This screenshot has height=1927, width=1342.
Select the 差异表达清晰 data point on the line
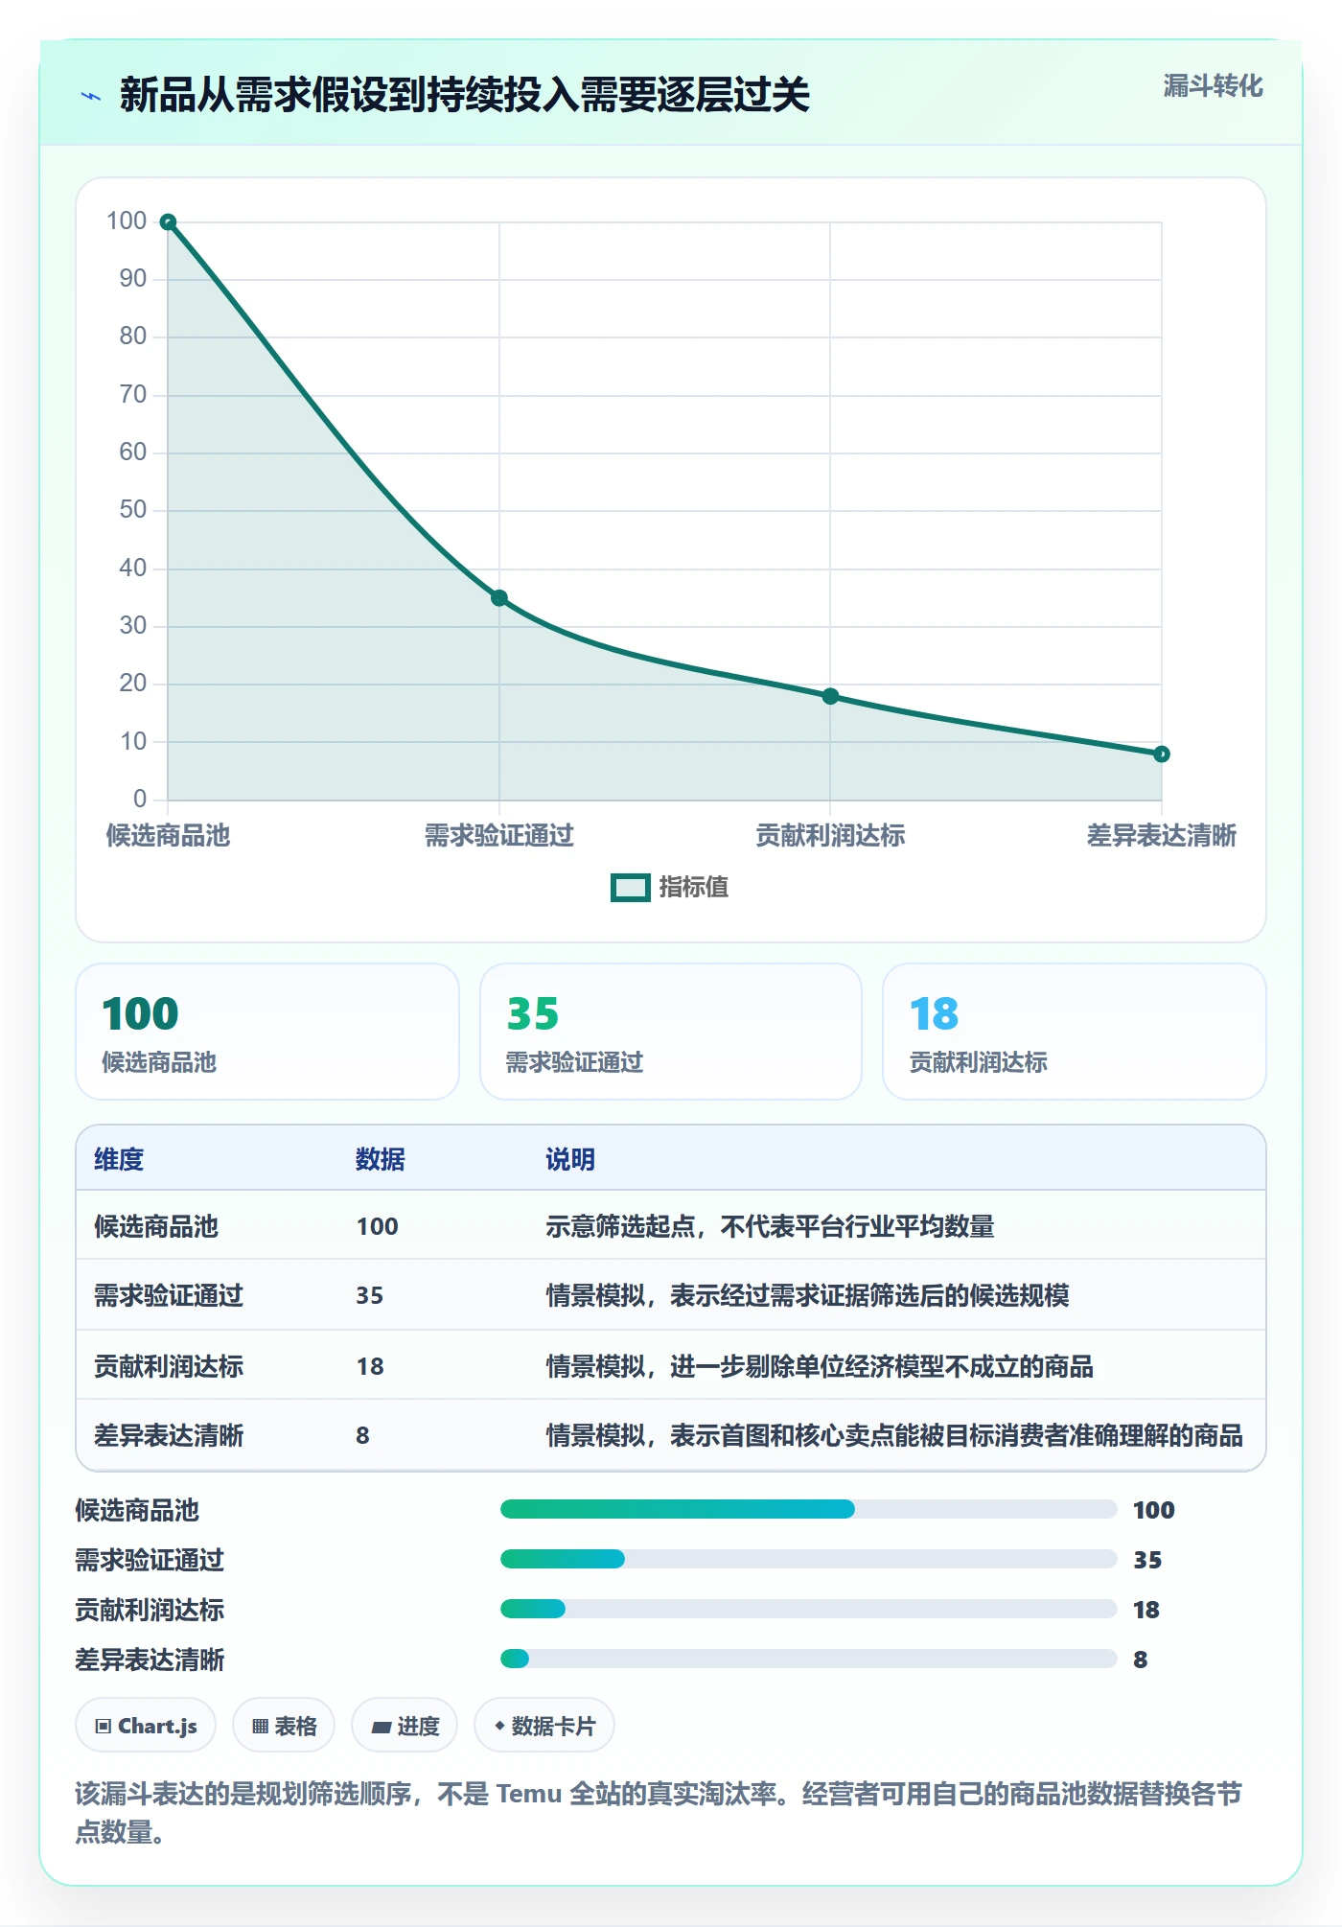1162,755
